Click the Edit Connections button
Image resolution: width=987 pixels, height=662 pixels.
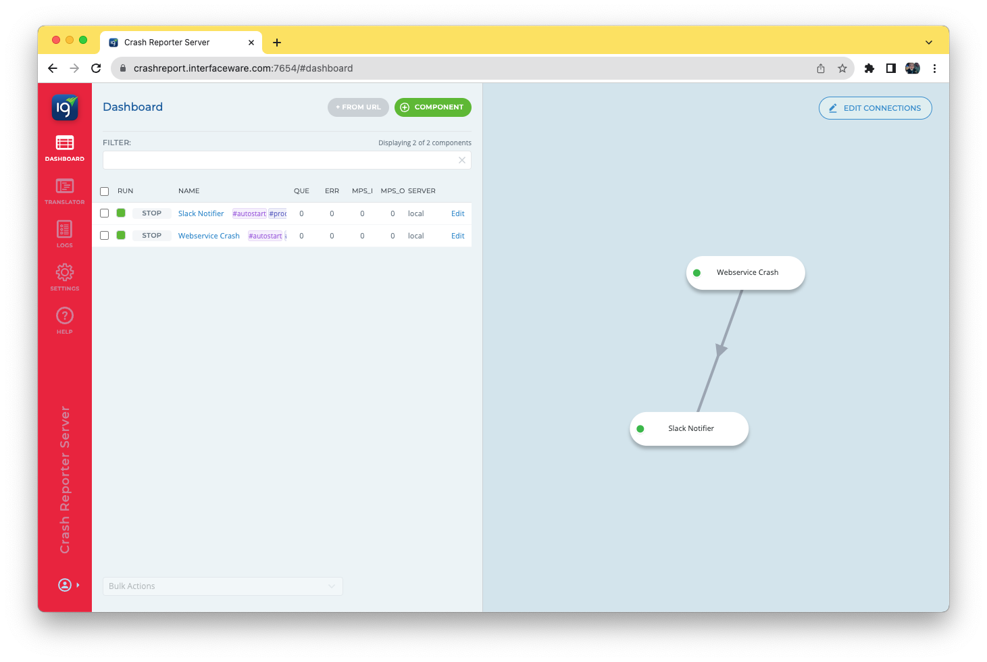(x=875, y=108)
